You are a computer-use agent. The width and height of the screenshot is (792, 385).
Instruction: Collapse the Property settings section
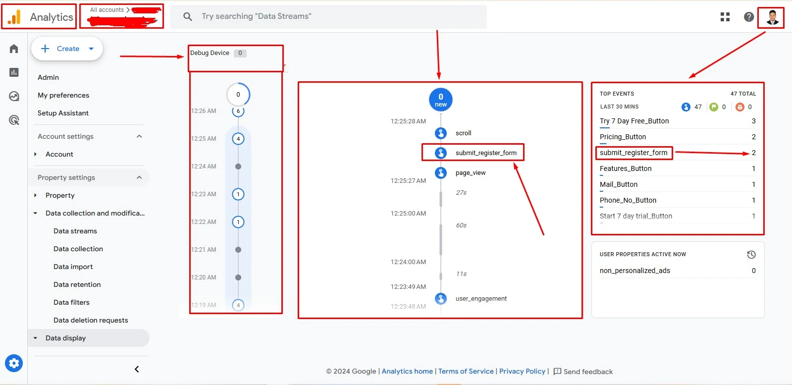coord(139,177)
